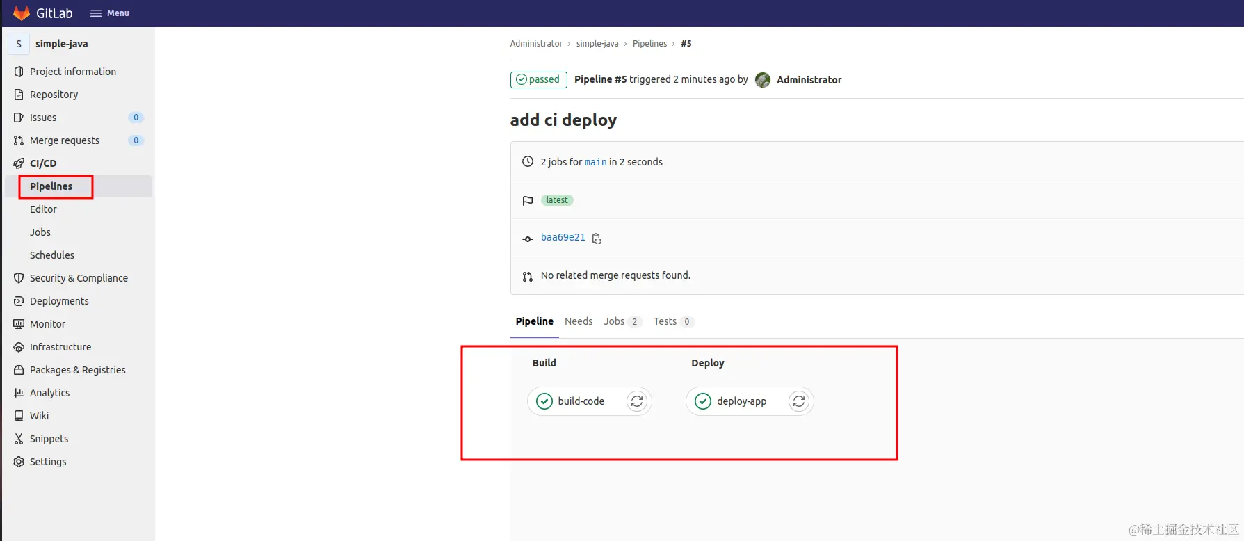
Task: Retry the deploy-app job
Action: point(799,401)
